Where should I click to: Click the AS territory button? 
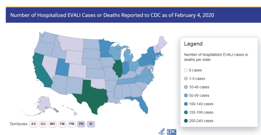33,124
